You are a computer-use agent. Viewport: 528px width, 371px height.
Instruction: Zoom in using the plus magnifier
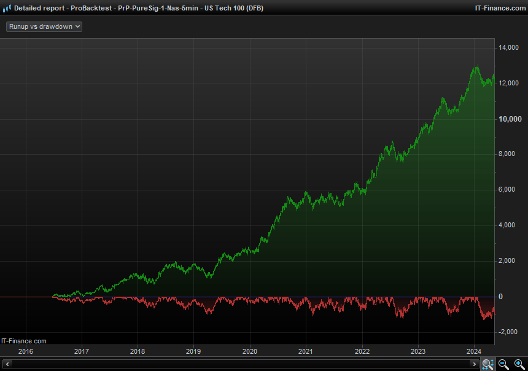(519, 364)
